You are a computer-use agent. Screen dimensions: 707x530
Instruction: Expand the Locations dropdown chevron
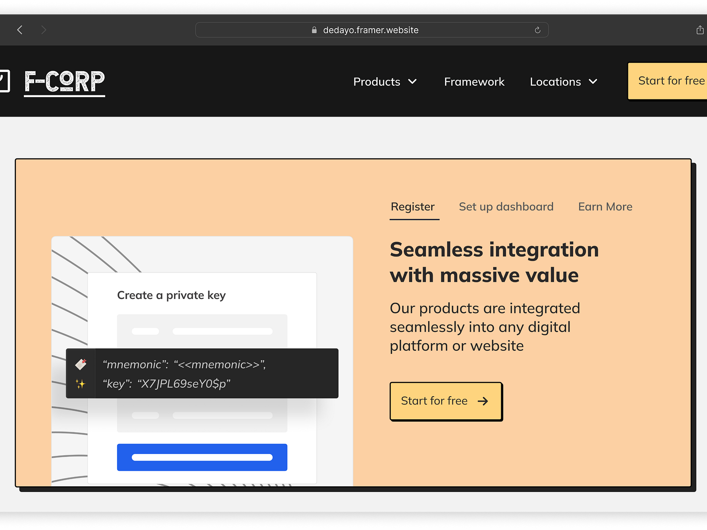coord(593,82)
